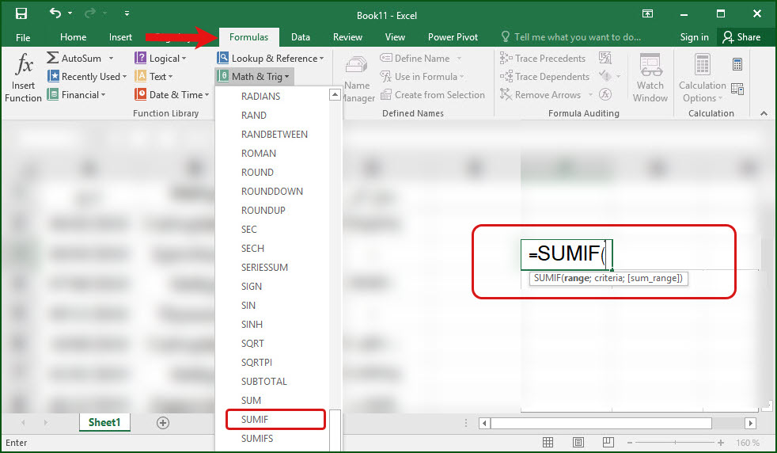
Task: Open the View tab
Action: (x=395, y=37)
